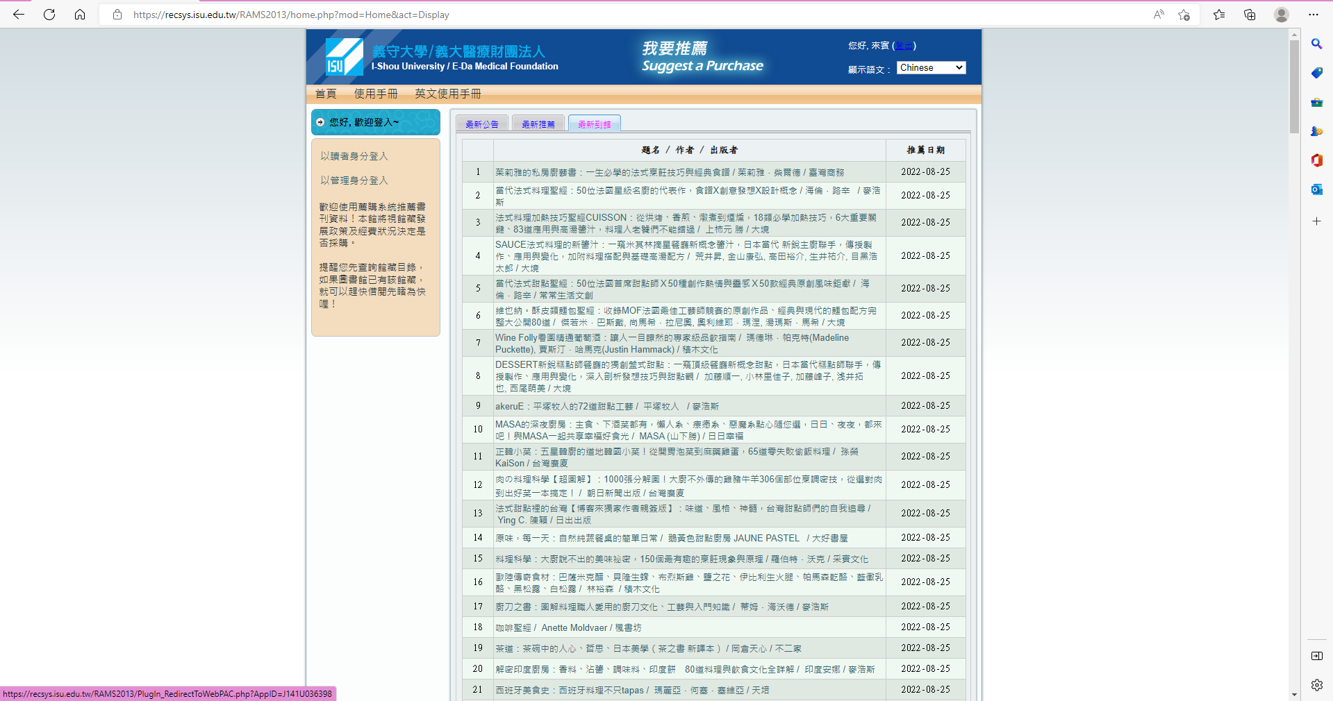Open book entry 維也納，酥皮類麵包聖經
Screen dimensions: 1333x701
coord(686,316)
